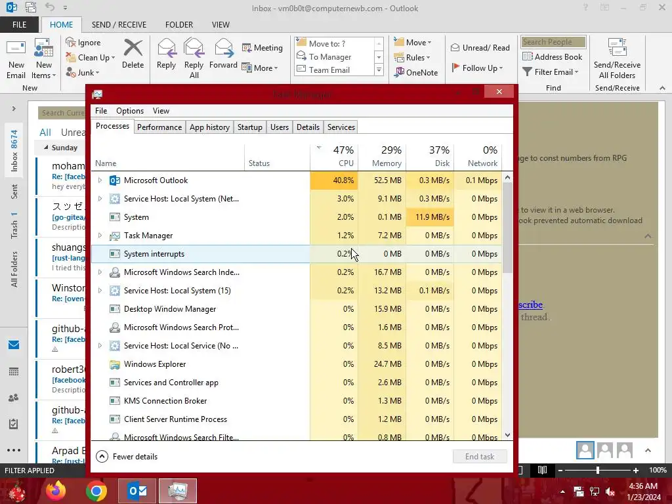Collapse the Sunday message group
672x504 pixels.
click(46, 148)
